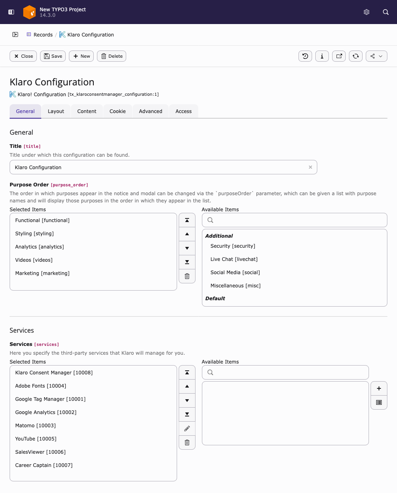The width and height of the screenshot is (397, 493).
Task: Move selected service down
Action: pos(187,400)
